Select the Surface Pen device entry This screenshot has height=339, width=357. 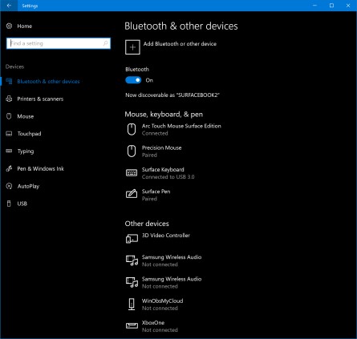(148, 195)
